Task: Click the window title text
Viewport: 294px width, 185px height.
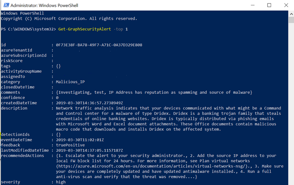Action: pyautogui.click(x=44, y=5)
